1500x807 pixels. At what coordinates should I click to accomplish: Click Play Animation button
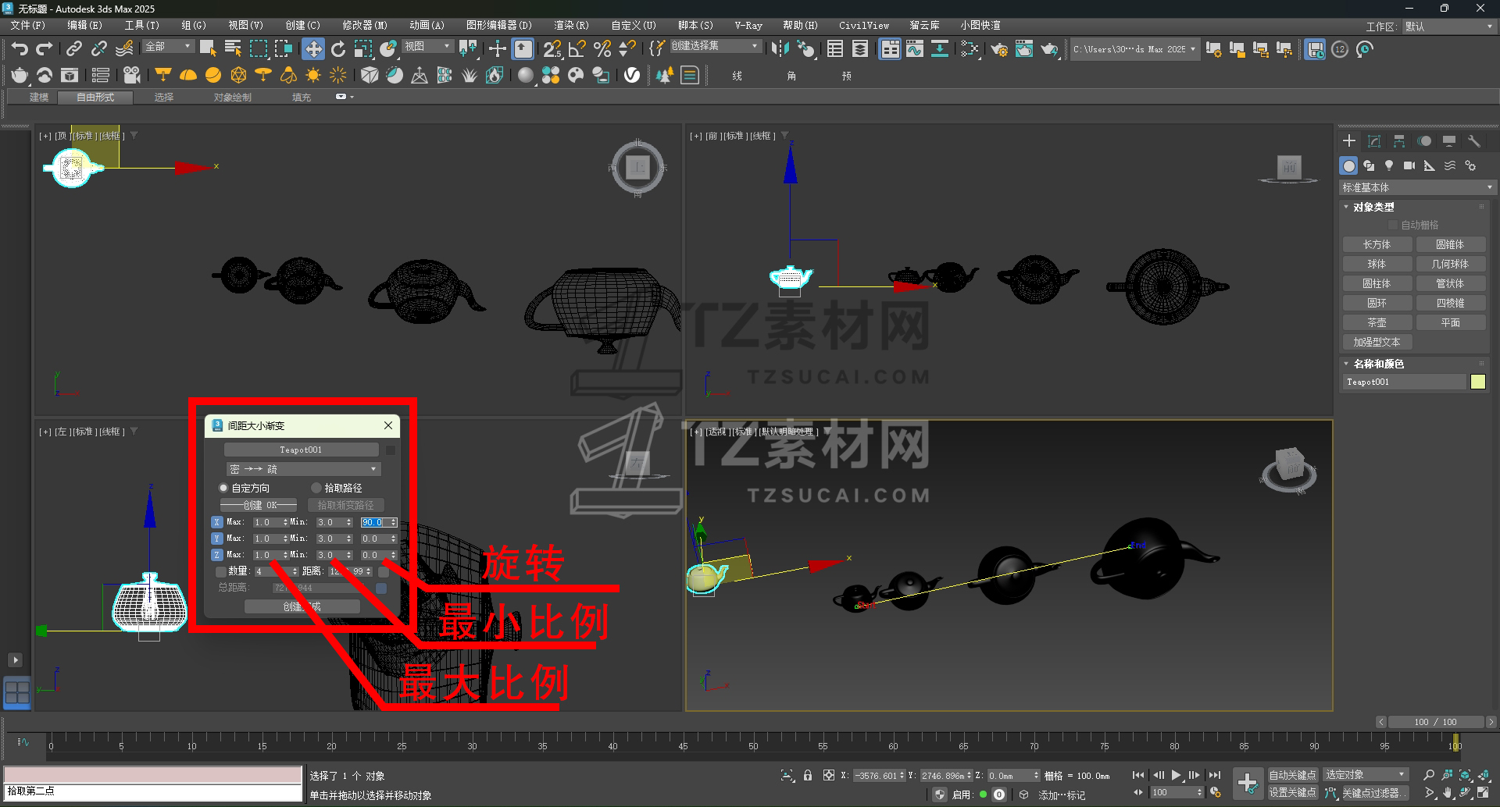tap(1176, 775)
